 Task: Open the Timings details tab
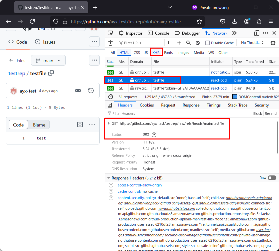(x=214, y=105)
